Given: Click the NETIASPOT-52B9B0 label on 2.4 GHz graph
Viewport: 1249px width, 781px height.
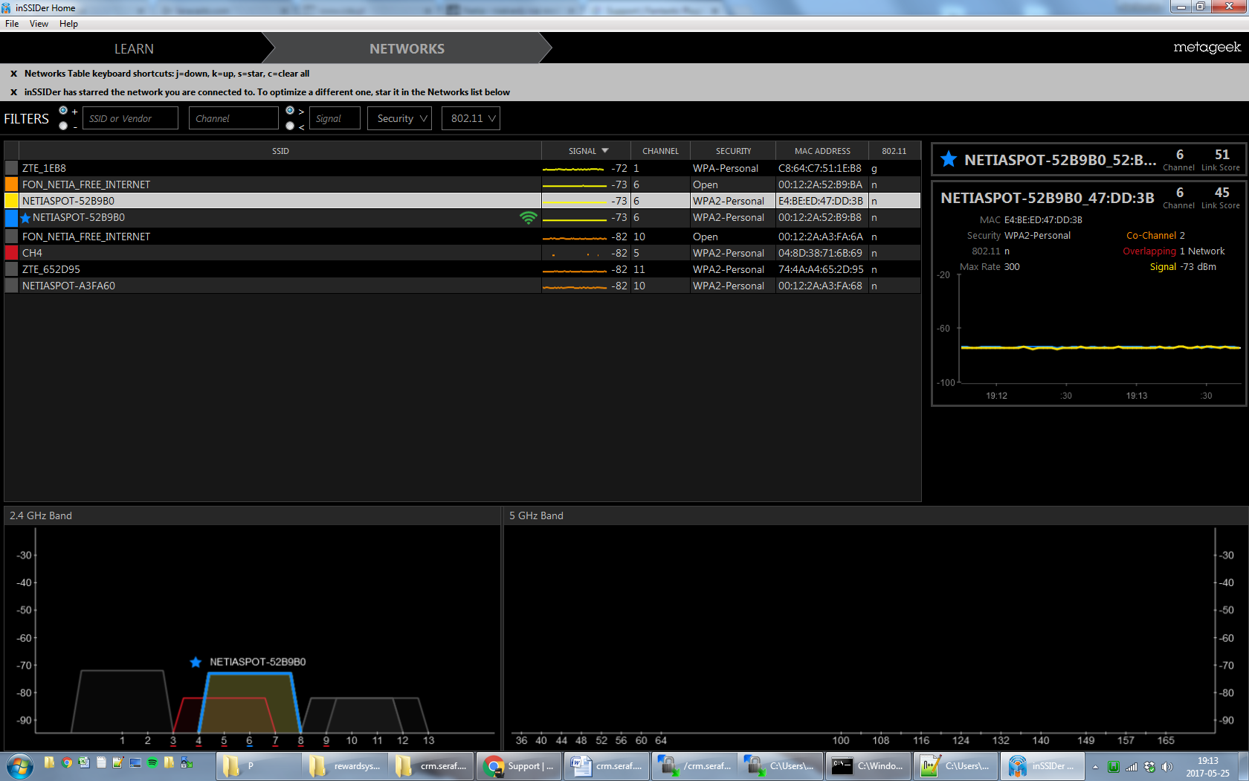Looking at the screenshot, I should tap(257, 662).
